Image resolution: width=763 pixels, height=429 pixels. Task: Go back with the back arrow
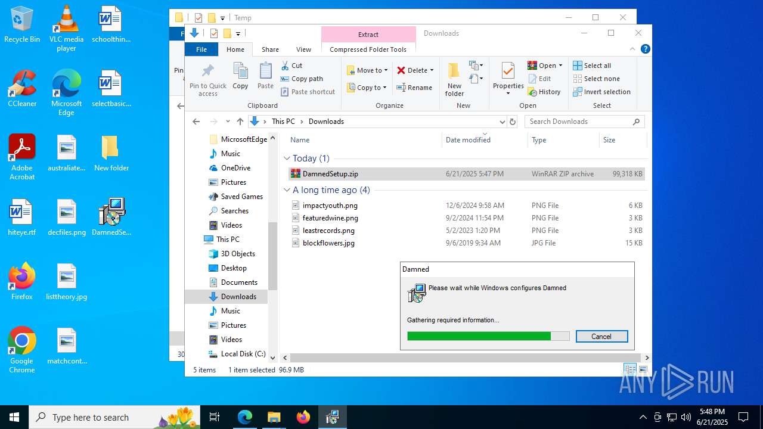196,122
